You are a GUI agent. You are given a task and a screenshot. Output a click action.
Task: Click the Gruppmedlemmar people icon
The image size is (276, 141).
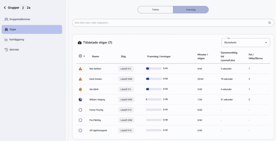tap(6, 19)
